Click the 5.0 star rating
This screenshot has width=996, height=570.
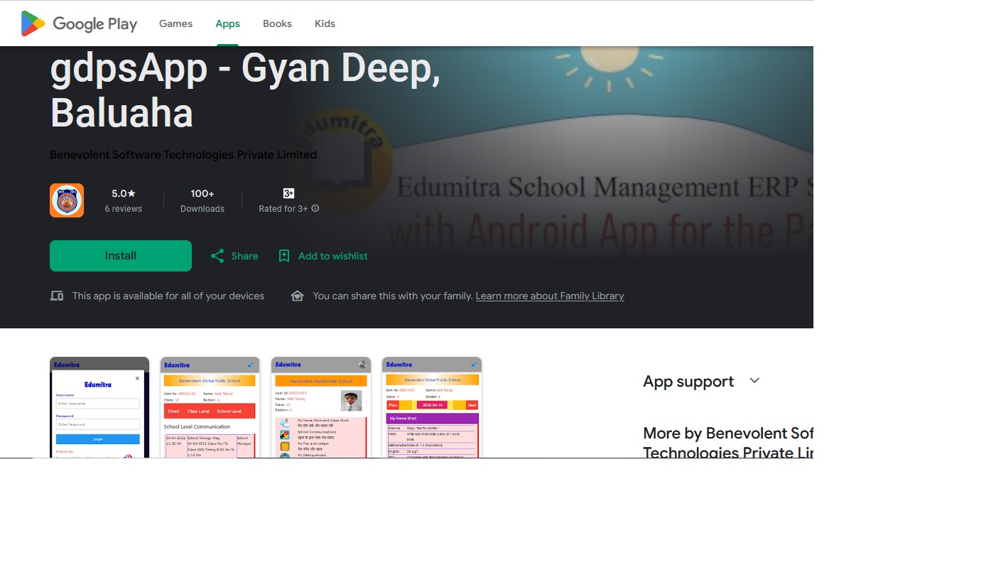click(x=123, y=193)
